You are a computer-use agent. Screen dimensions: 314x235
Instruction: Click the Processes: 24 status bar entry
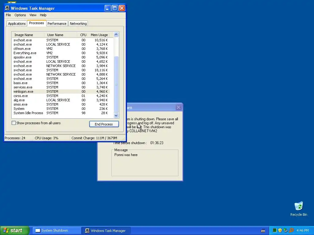pyautogui.click(x=18, y=138)
